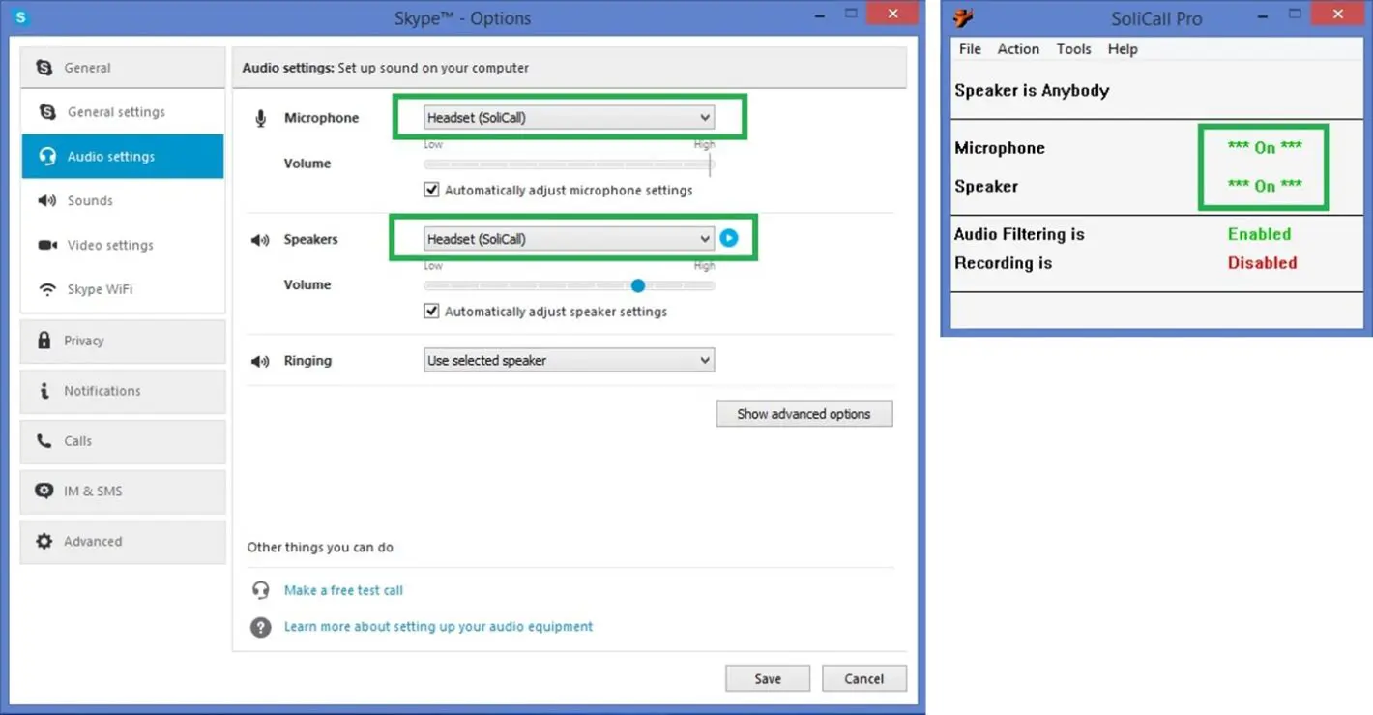Click Microphone On status in SoliCall Pro
1373x715 pixels.
pyautogui.click(x=1265, y=148)
